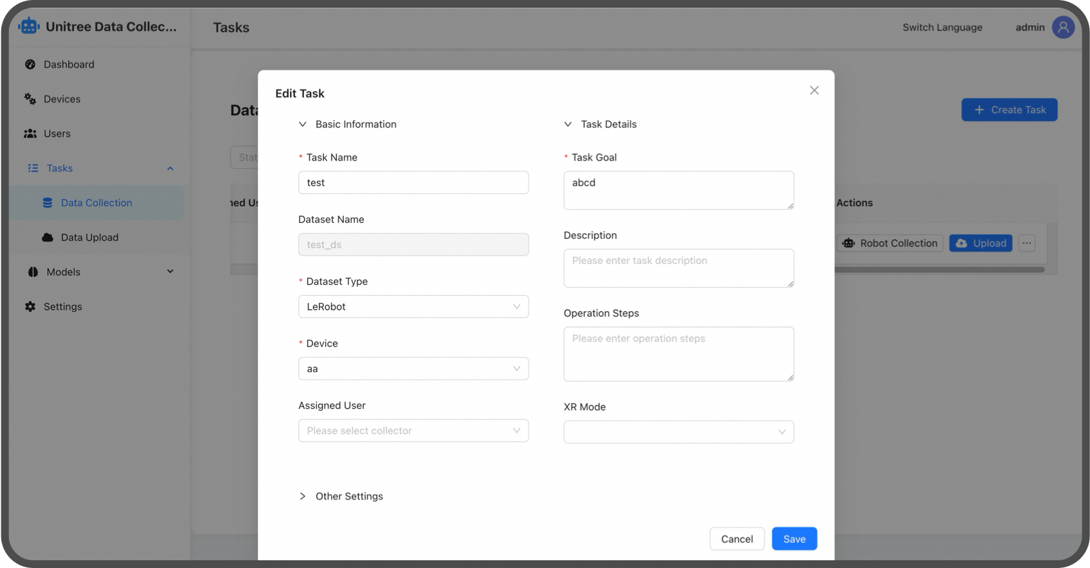Open the Dataset Type dropdown
Screen dimensions: 1090x568
(413, 307)
